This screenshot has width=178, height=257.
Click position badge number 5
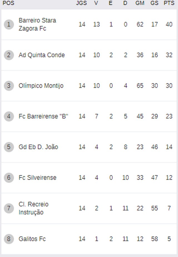[x=9, y=147]
